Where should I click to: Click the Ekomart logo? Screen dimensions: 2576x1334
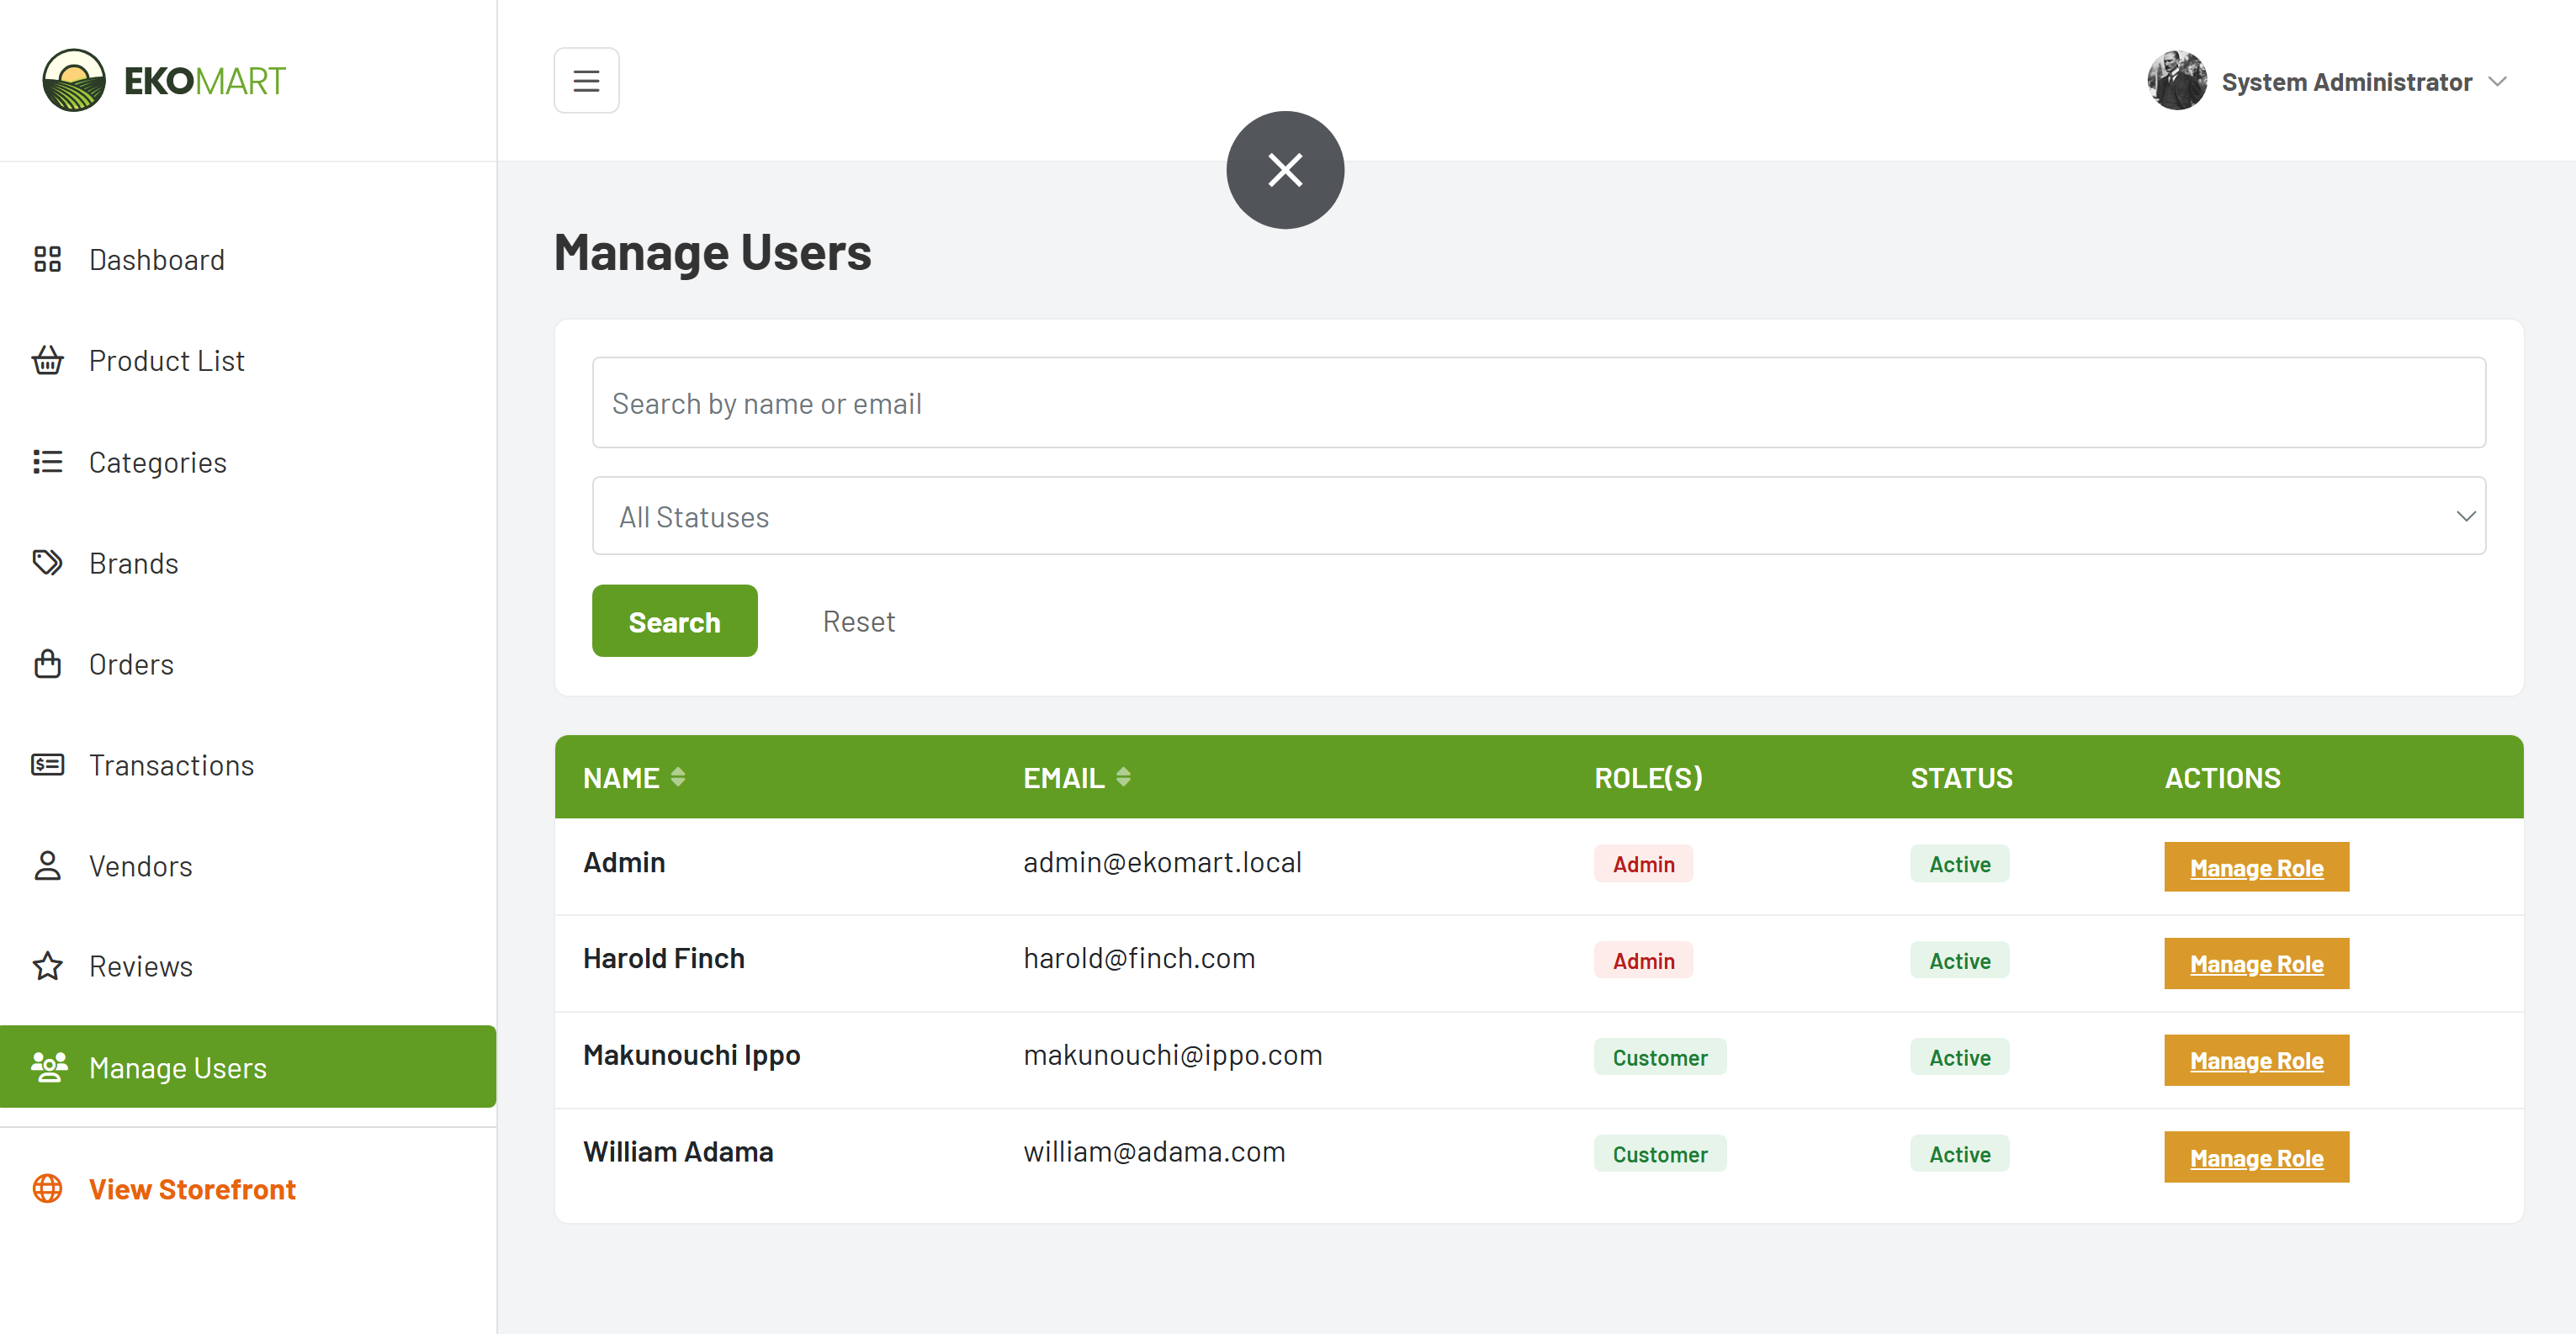[164, 80]
